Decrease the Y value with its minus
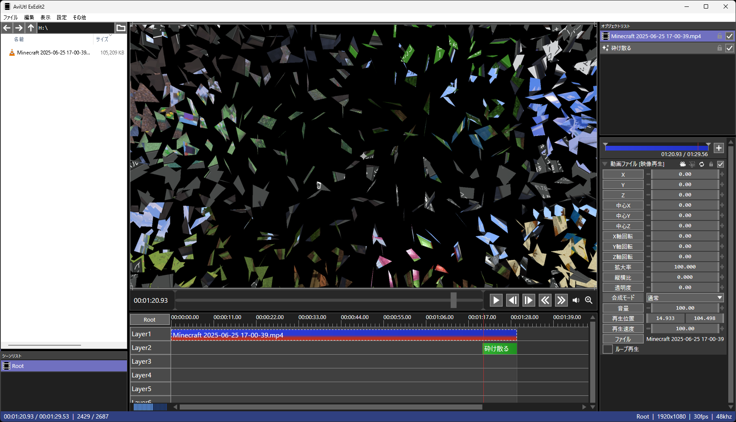This screenshot has width=736, height=422. pyautogui.click(x=648, y=184)
